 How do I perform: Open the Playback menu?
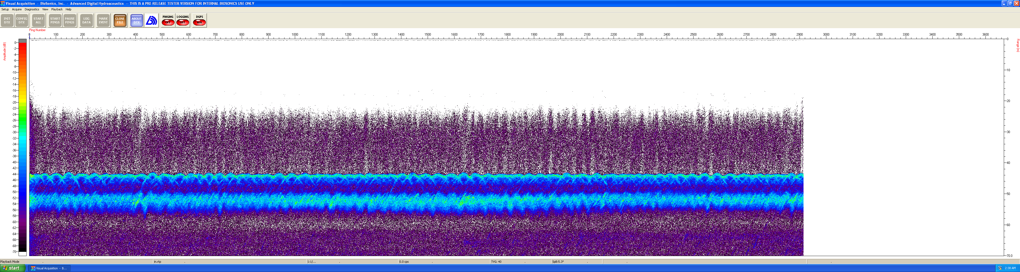[57, 10]
